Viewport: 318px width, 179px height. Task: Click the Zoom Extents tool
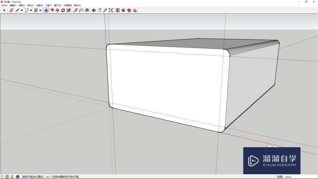pyautogui.click(x=111, y=10)
